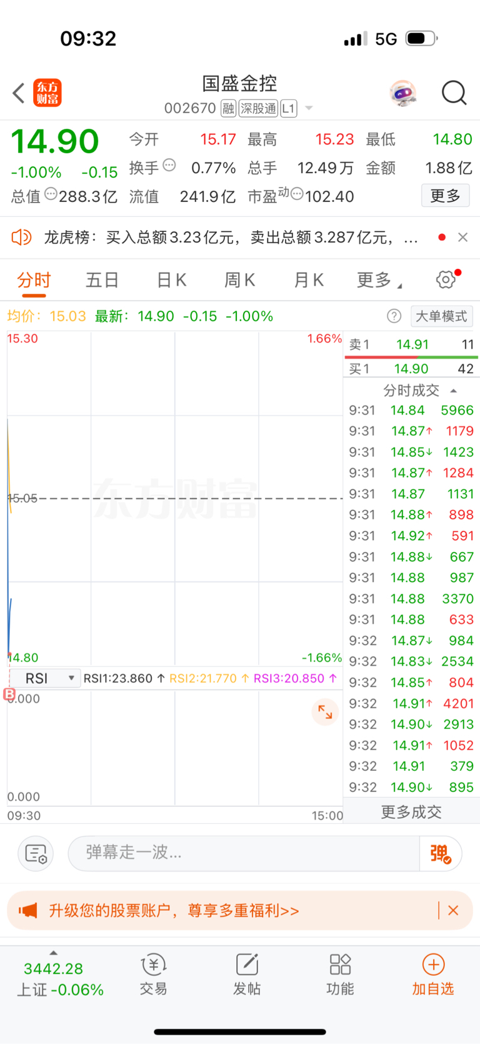Tap the 市盈 info icon
Viewport: 480px width, 1044px height.
coord(297,193)
